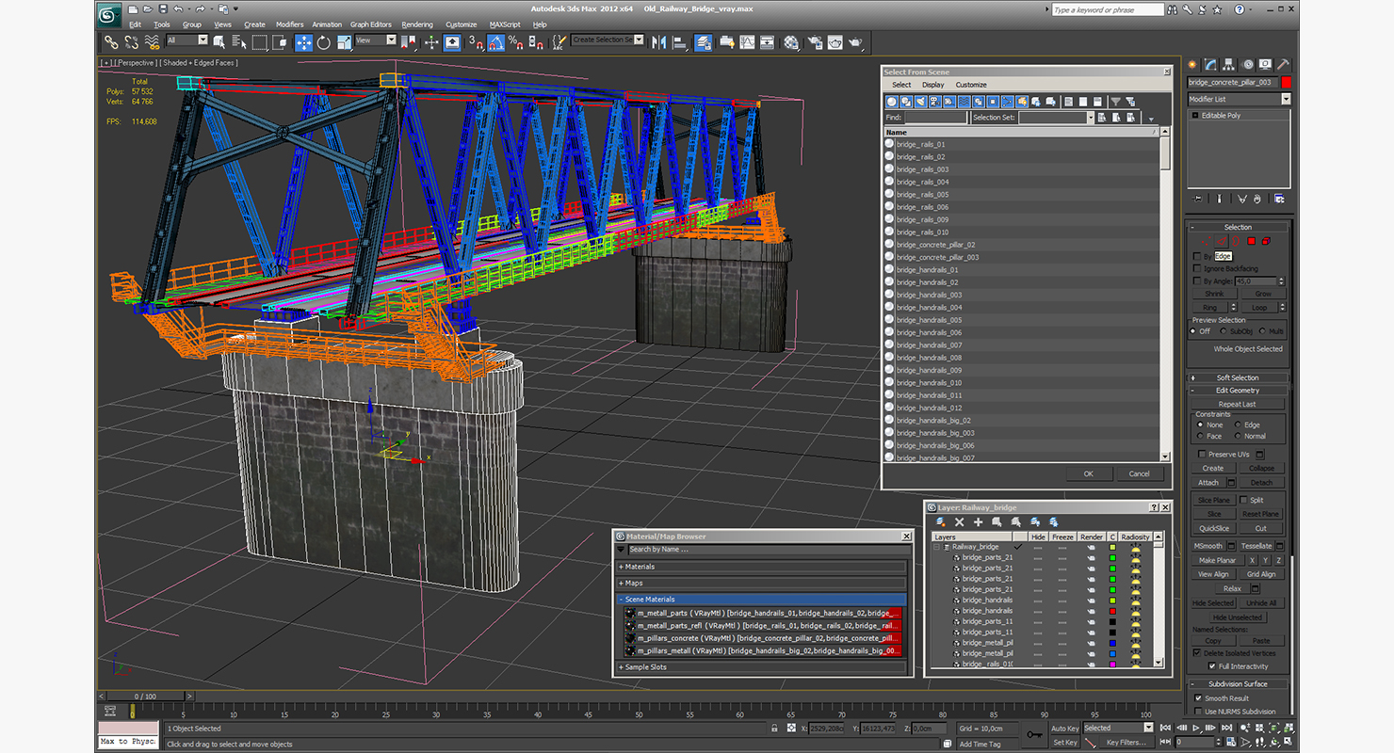Image resolution: width=1394 pixels, height=753 pixels.
Task: Click OK in Select From Scene dialog
Action: (1088, 473)
